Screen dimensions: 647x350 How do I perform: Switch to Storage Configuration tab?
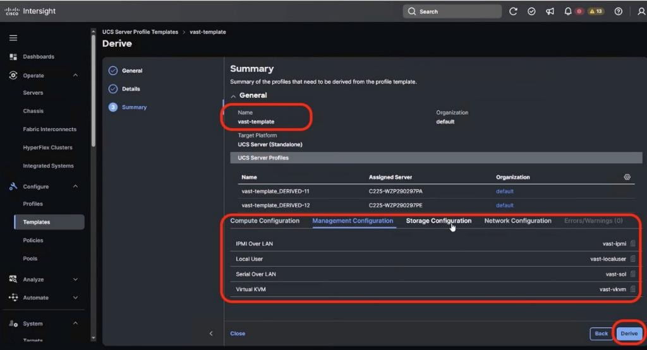(438, 221)
